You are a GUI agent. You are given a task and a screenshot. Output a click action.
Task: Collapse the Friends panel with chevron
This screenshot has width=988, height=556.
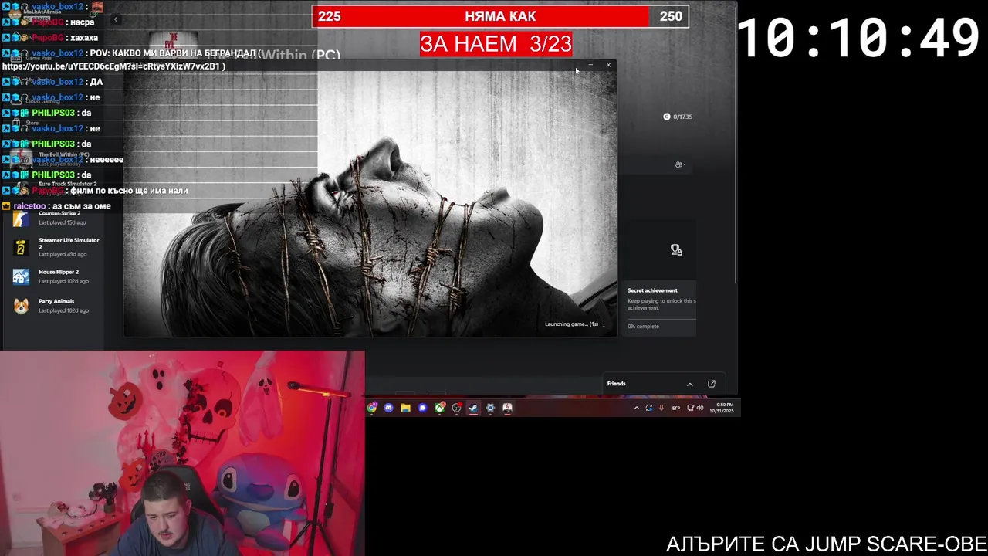(690, 384)
